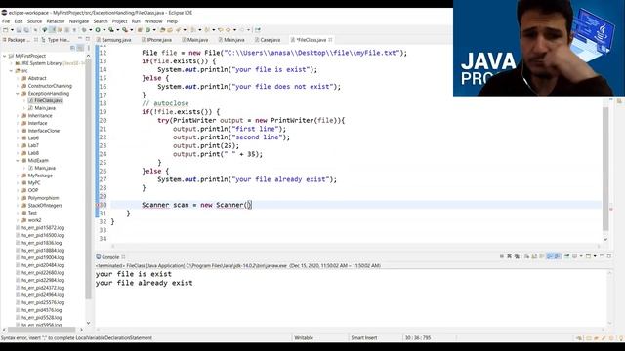Create a New Java Package via toolbar

coord(139,30)
